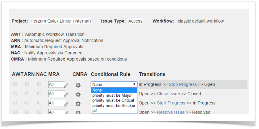
Task: Pick 'priority must be Blocker' from list
Action: (114, 106)
